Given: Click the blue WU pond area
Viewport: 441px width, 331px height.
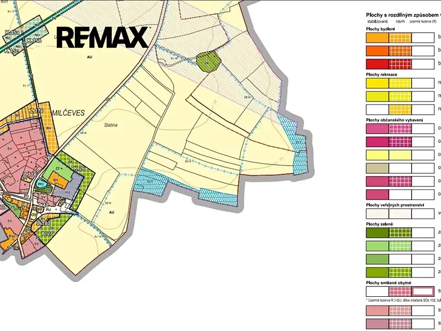Looking at the screenshot, I should 41,184.
